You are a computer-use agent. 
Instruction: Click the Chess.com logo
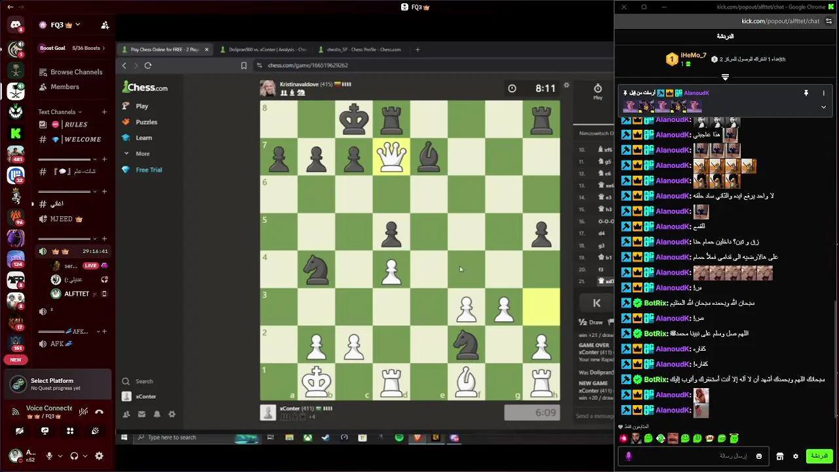coord(145,87)
